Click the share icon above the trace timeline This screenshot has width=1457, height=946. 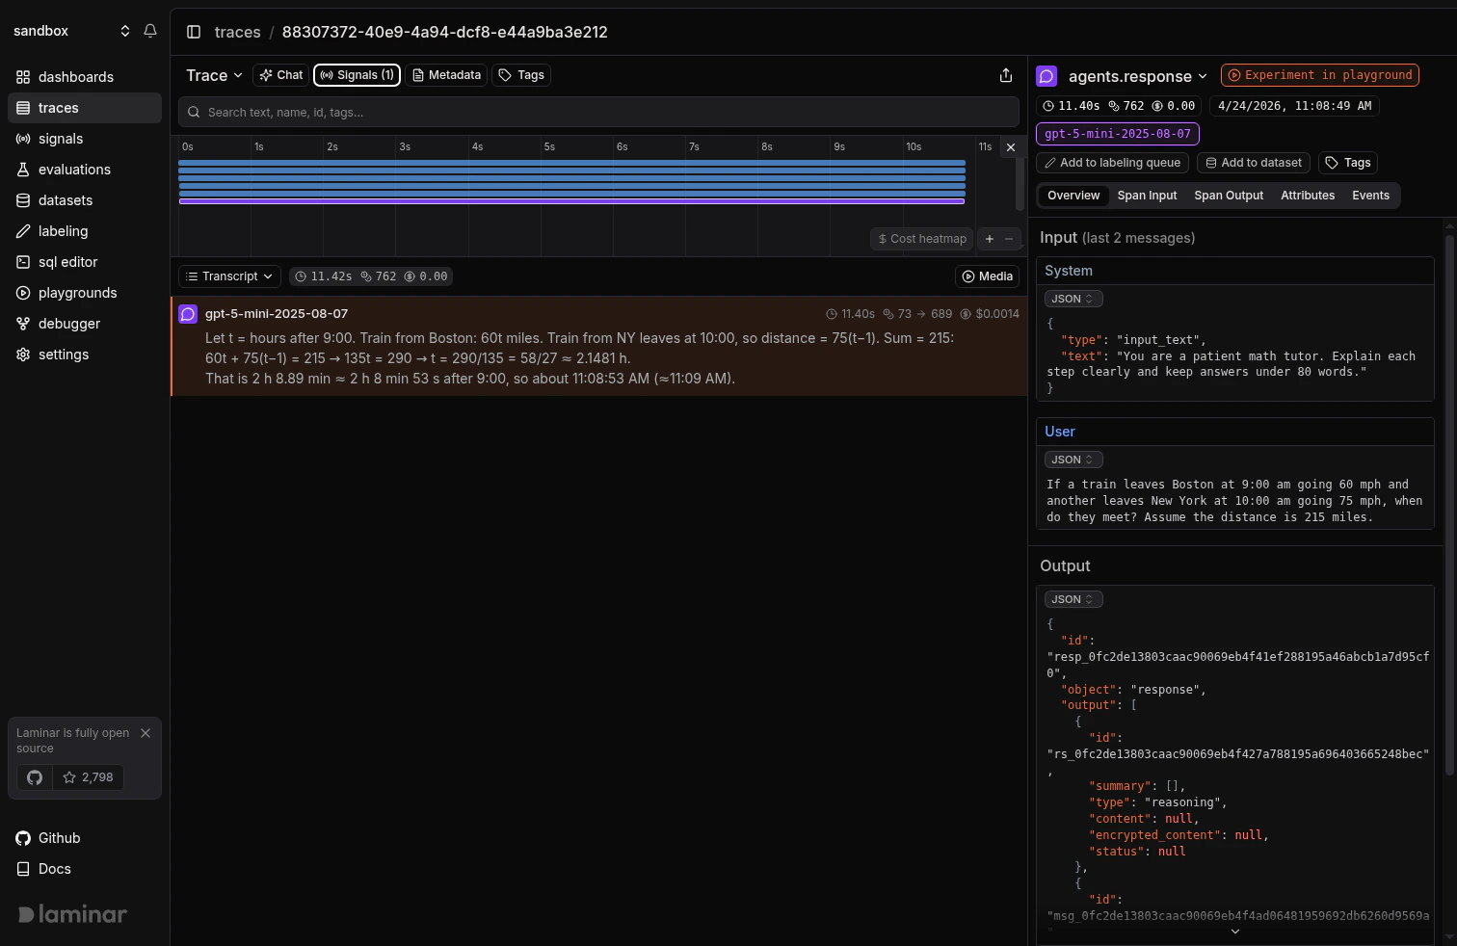pos(1005,74)
